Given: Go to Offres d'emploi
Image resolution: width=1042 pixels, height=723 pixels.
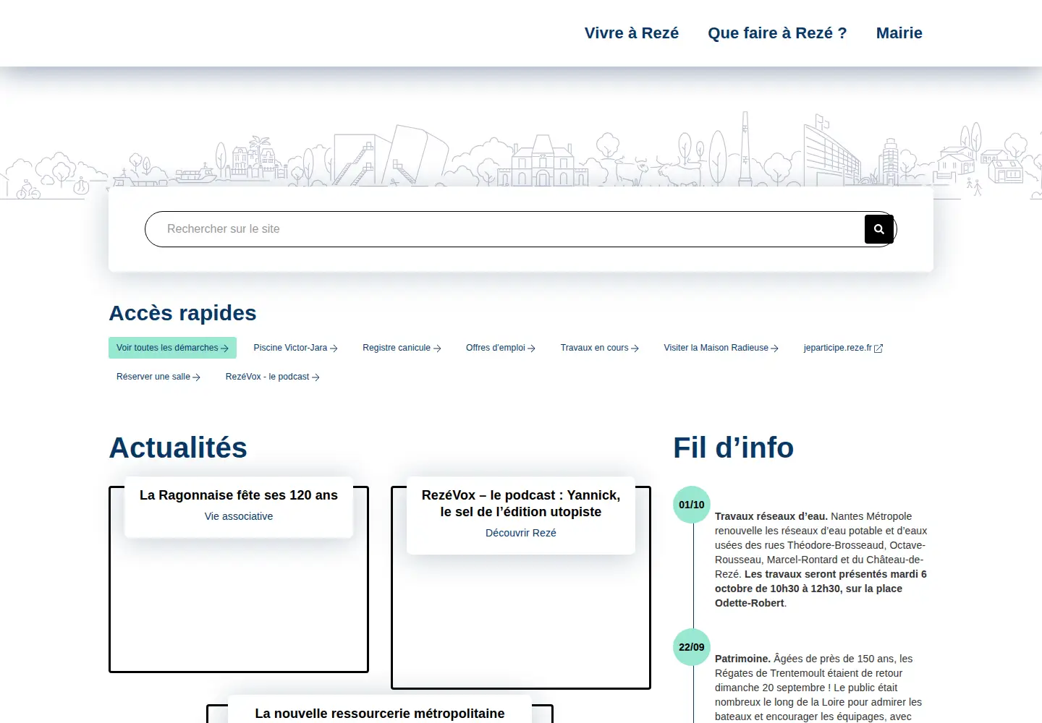Looking at the screenshot, I should tap(501, 348).
